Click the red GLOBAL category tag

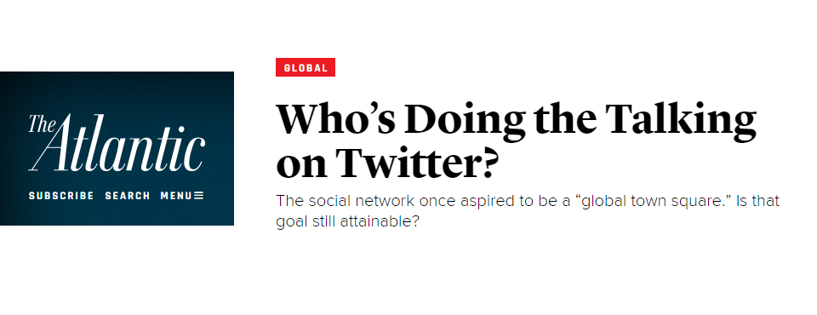(306, 67)
